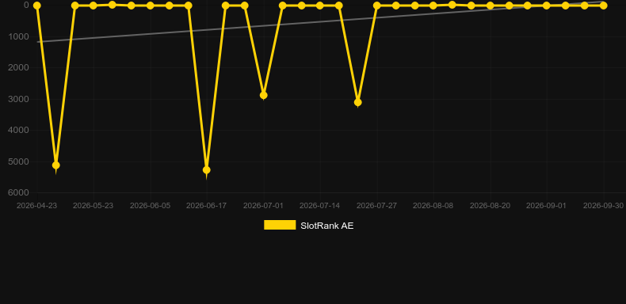Click the 2026-06-17 x-axis date label
The image size is (626, 304).
(x=206, y=206)
